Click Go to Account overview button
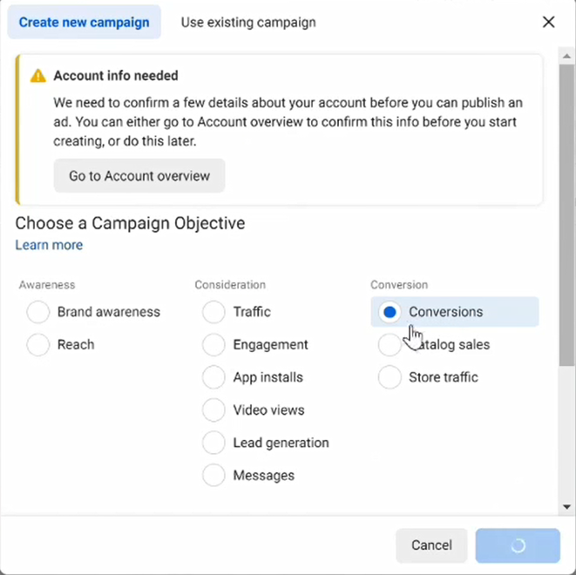The image size is (576, 575). click(x=139, y=176)
